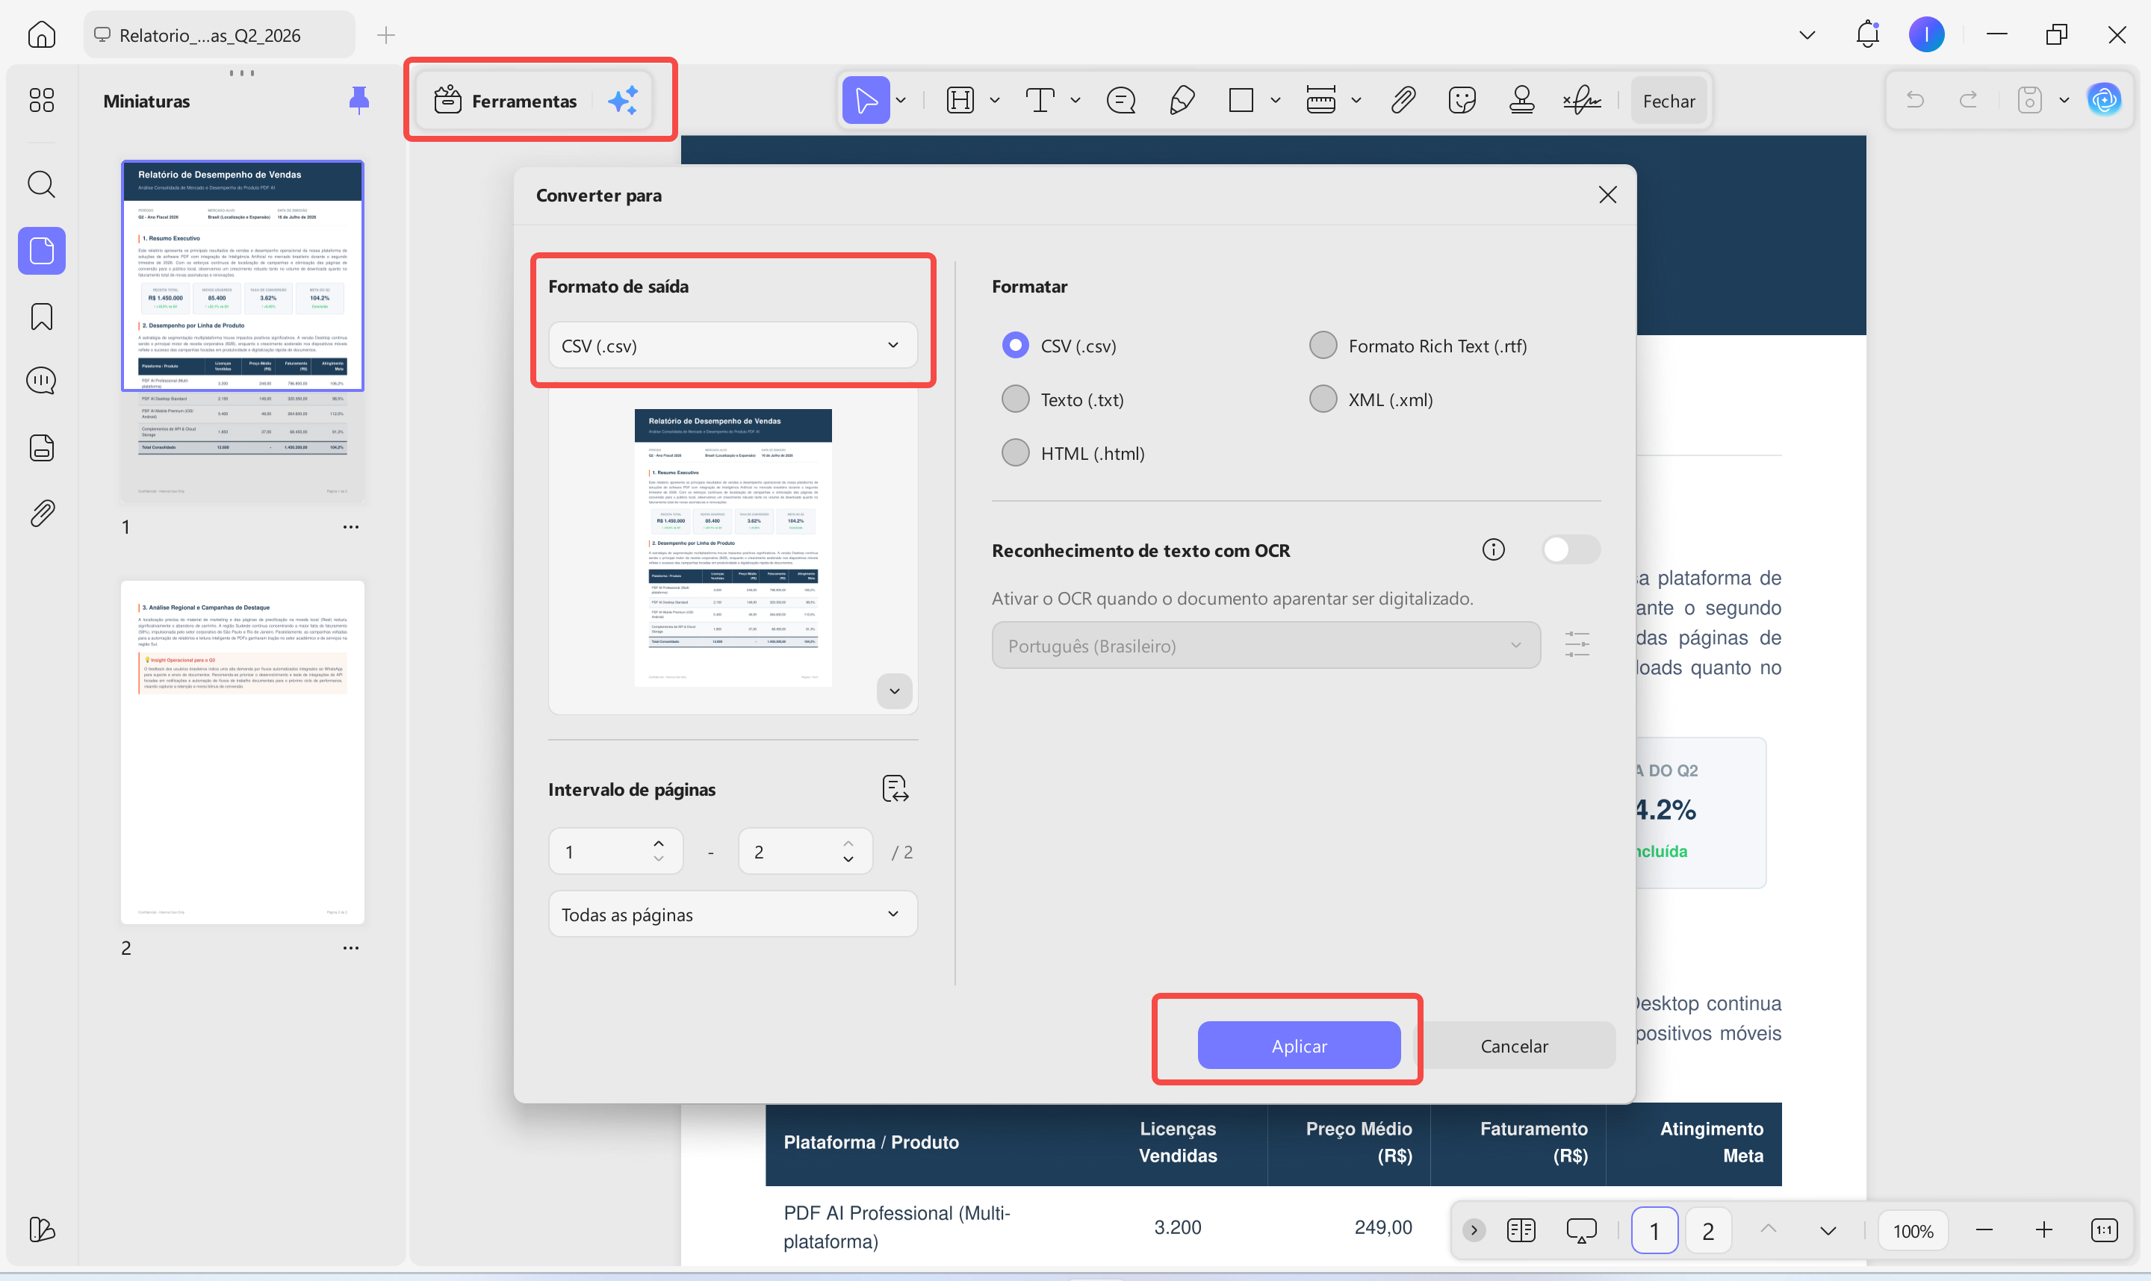Expand shape tool options arrow

click(x=1276, y=100)
